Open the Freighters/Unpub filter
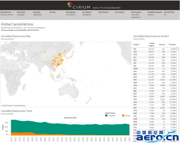The height and width of the screenshot is (144, 180). (155, 13)
